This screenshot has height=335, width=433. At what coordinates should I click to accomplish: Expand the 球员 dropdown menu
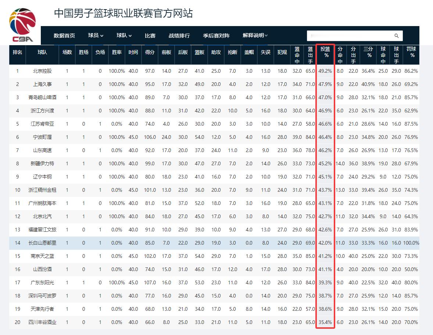pyautogui.click(x=95, y=36)
